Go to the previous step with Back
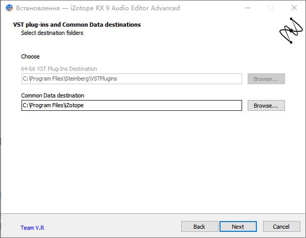 pyautogui.click(x=199, y=226)
